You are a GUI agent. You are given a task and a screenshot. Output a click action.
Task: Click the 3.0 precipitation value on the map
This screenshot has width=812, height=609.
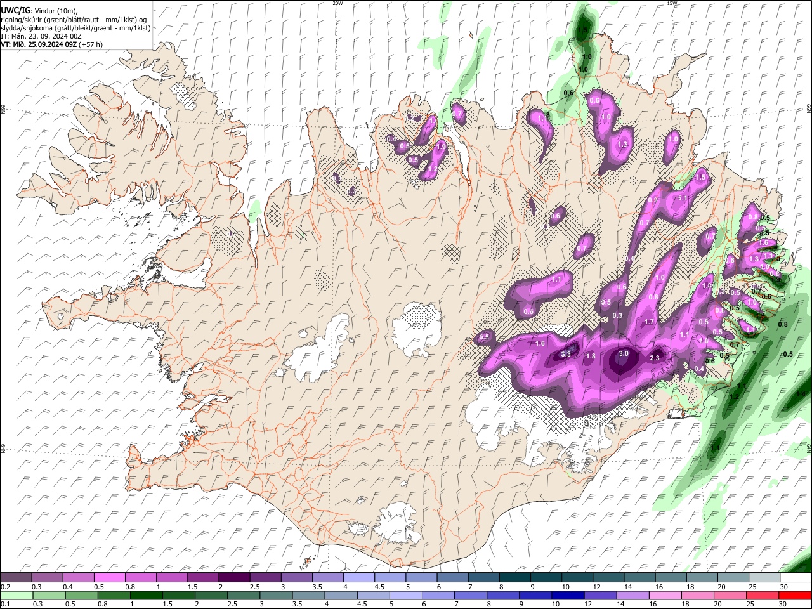click(x=624, y=354)
